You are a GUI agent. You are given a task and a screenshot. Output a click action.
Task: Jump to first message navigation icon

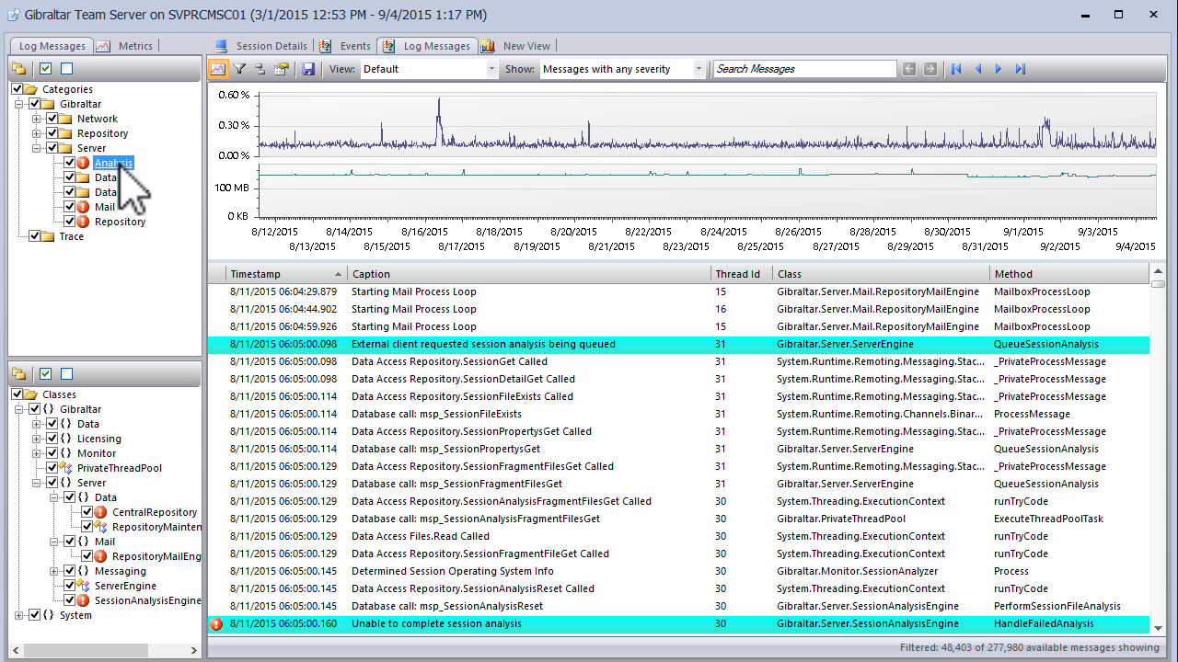[957, 69]
